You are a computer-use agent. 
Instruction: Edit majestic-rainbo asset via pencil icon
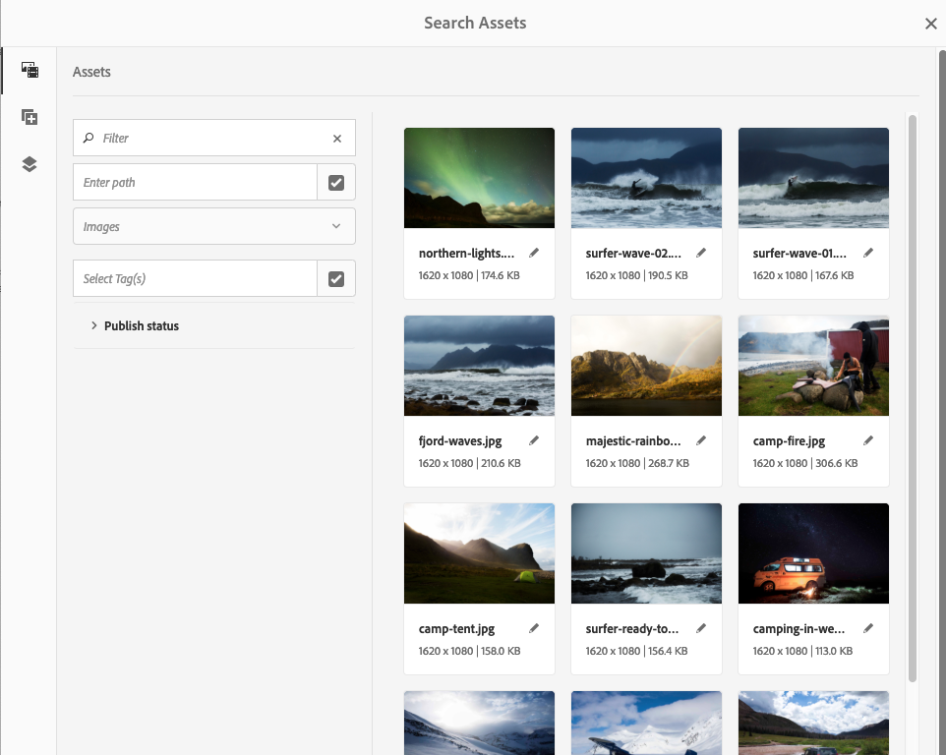click(x=701, y=440)
